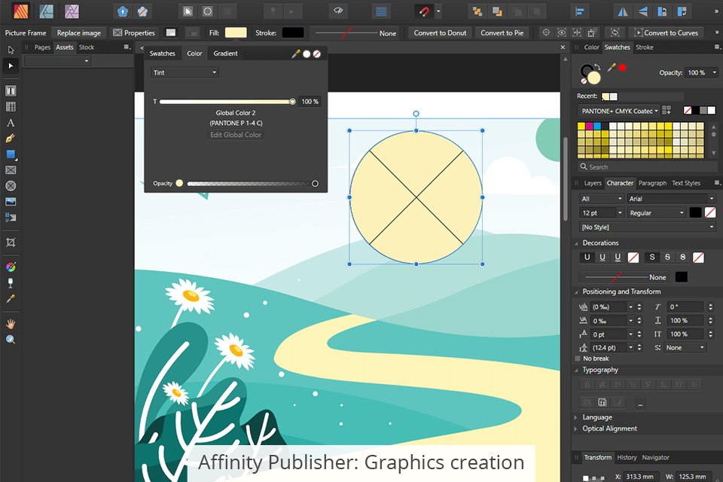Switch to Designer persona icon
Viewport: 723px width, 482px height.
(x=46, y=11)
